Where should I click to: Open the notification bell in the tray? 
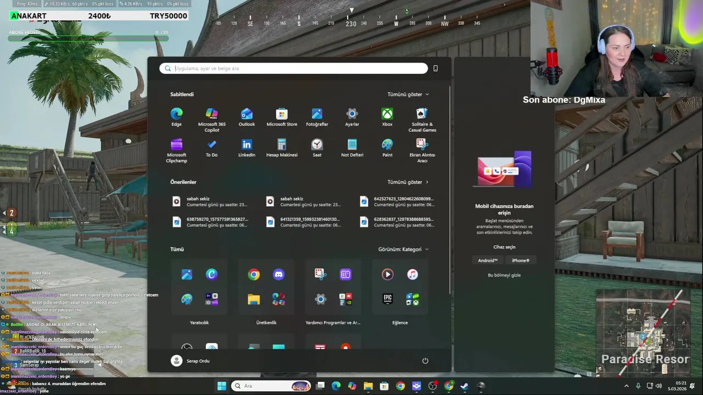(693, 386)
